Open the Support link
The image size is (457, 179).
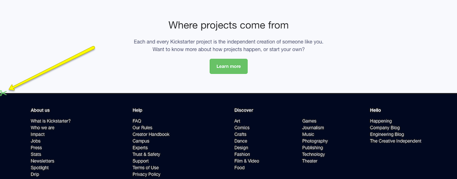tap(141, 161)
